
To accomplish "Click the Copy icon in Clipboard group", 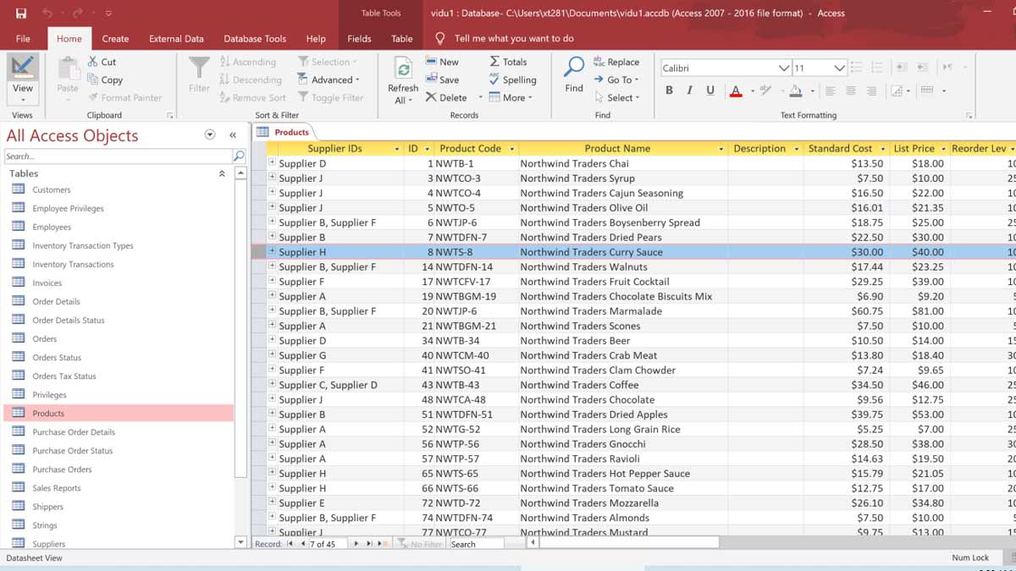I will coord(93,80).
